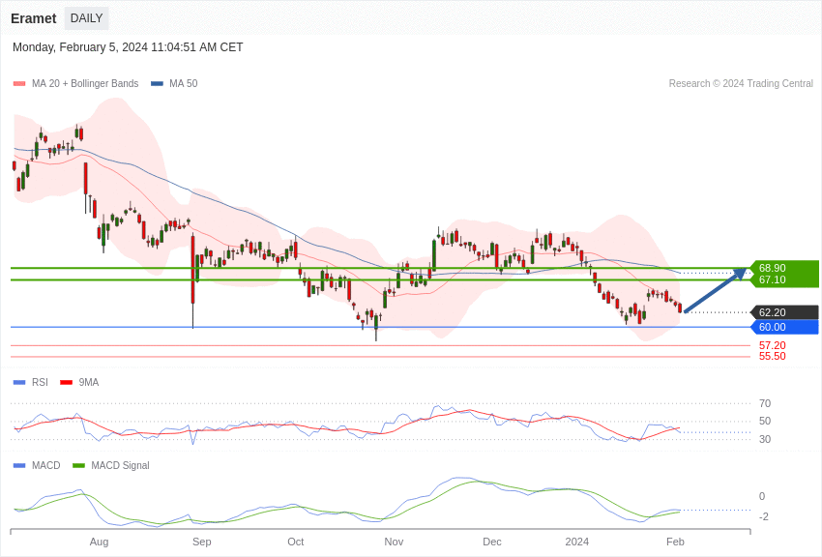This screenshot has width=822, height=557.
Task: Click the 62.20 current price tag
Action: (x=783, y=312)
